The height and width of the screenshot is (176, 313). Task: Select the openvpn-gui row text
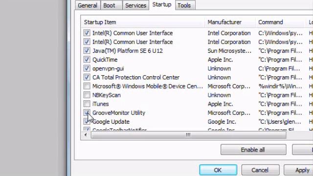click(x=108, y=68)
